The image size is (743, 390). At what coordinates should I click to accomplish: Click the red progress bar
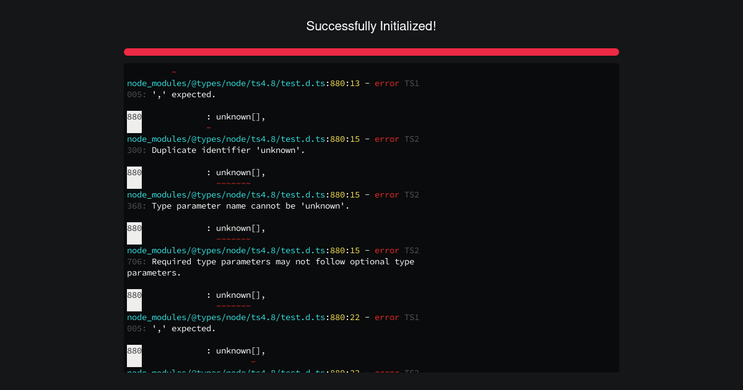pos(371,52)
